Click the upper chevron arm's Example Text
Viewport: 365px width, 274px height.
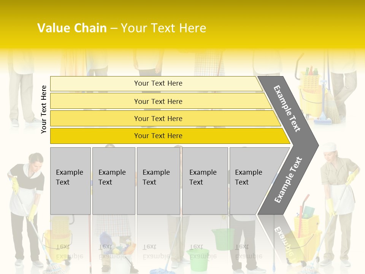(x=287, y=108)
